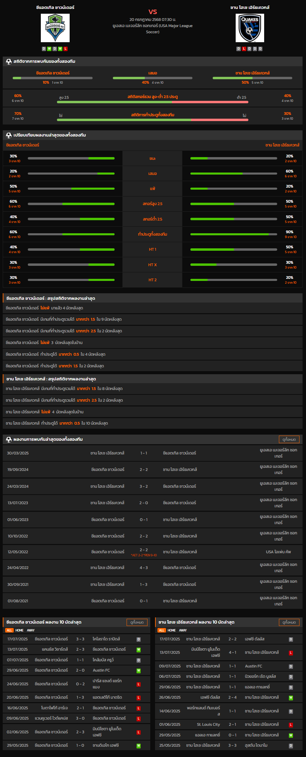
Task: Click the 01/08/2021 head-to-head match row
Action: 153,601
